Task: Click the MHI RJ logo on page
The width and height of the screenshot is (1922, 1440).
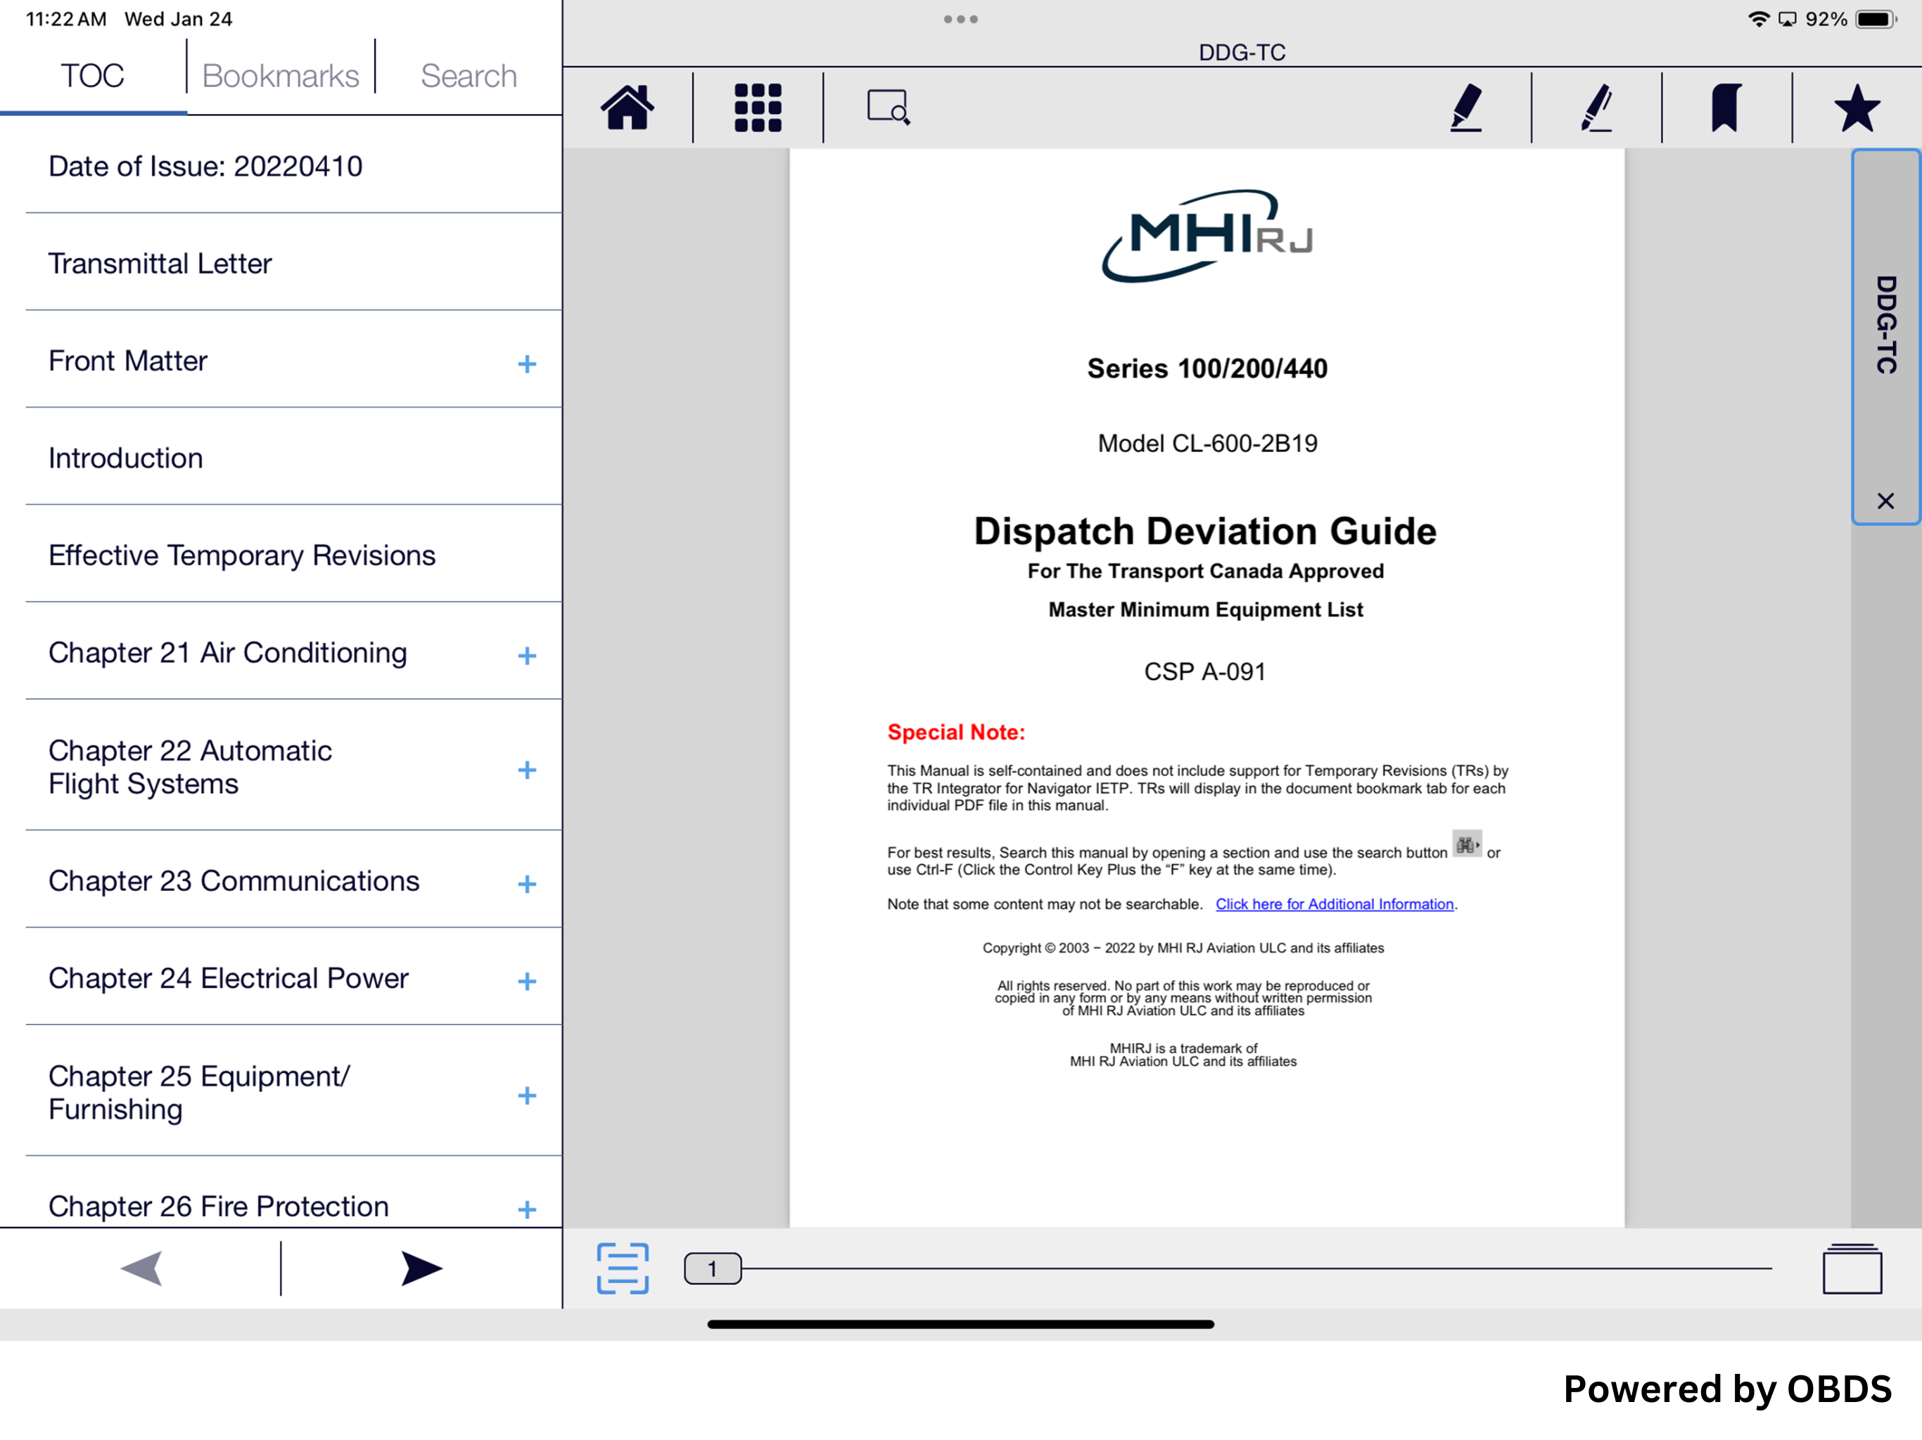Action: pos(1207,236)
